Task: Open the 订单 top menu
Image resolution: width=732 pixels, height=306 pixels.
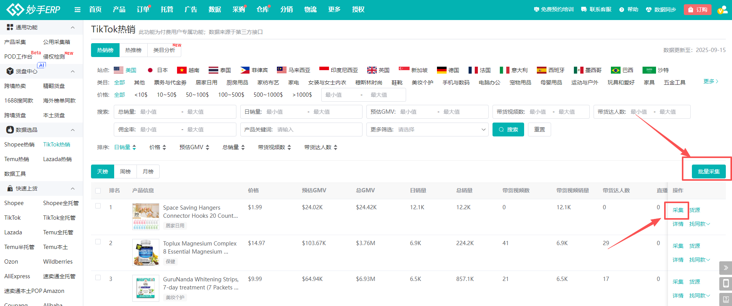Action: (143, 10)
